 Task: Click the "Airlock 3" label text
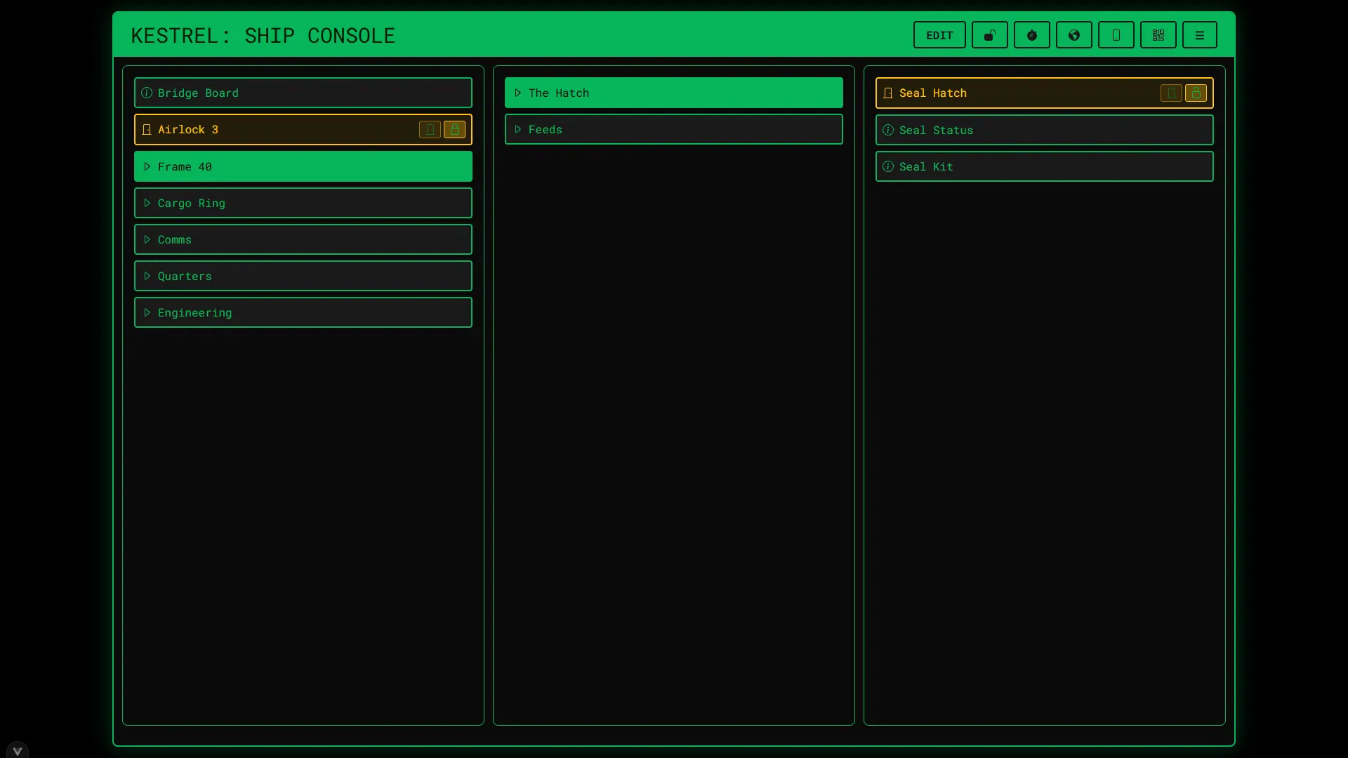click(188, 129)
